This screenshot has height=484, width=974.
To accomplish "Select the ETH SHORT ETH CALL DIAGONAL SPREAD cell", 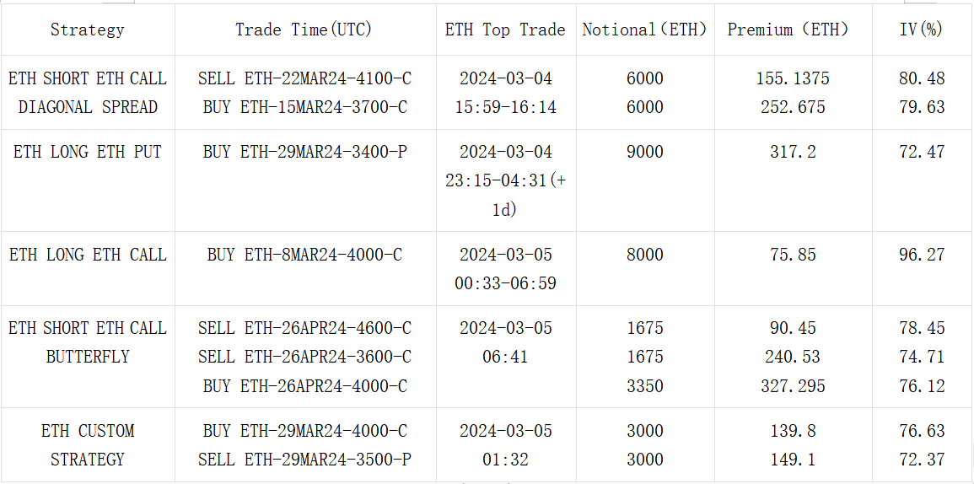I will coord(88,93).
